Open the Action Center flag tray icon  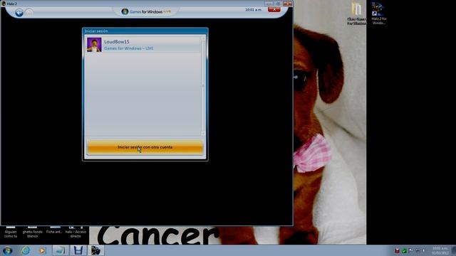coord(411,250)
